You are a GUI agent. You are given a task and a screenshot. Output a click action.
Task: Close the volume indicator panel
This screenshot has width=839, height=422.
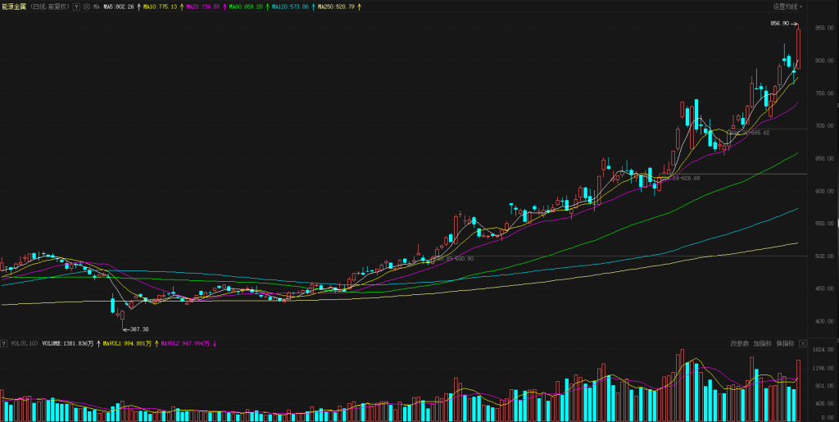[x=803, y=343]
